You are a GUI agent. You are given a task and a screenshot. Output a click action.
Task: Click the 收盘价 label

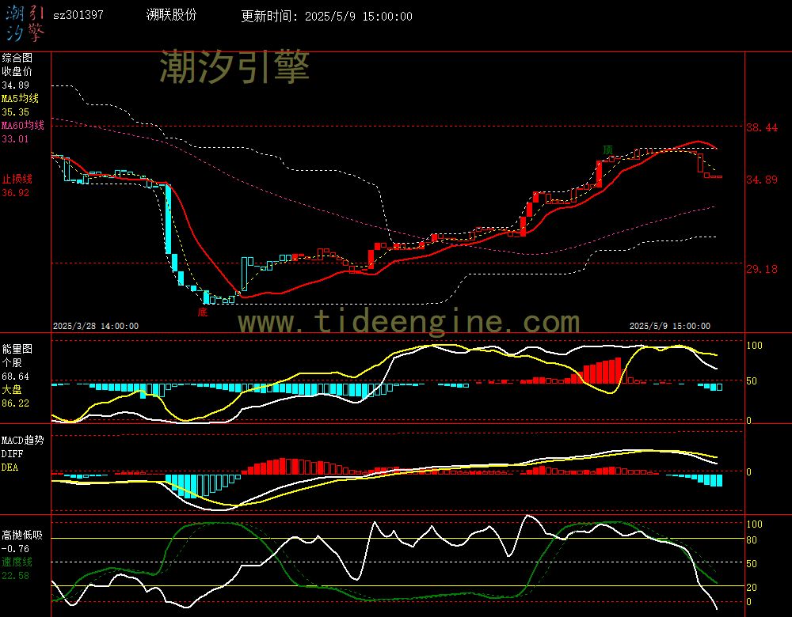(17, 72)
